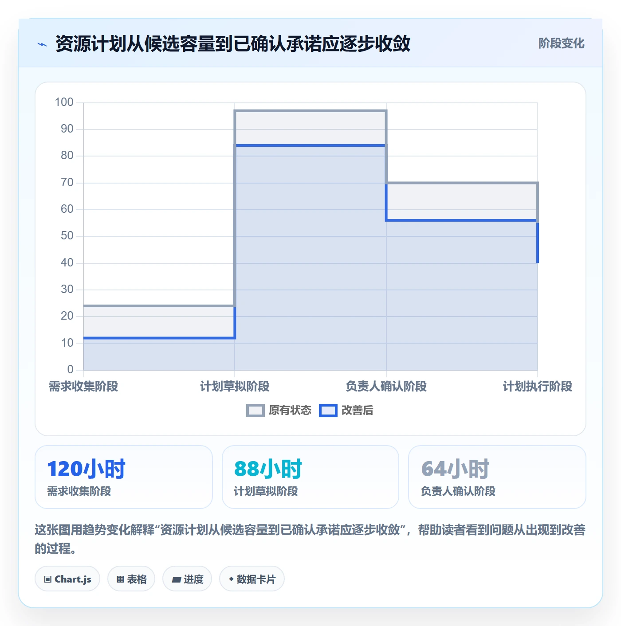Click the 计划草拟阶段 x-axis label

click(235, 387)
